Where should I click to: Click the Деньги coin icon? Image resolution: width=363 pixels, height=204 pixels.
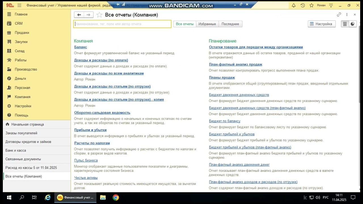tap(9, 78)
